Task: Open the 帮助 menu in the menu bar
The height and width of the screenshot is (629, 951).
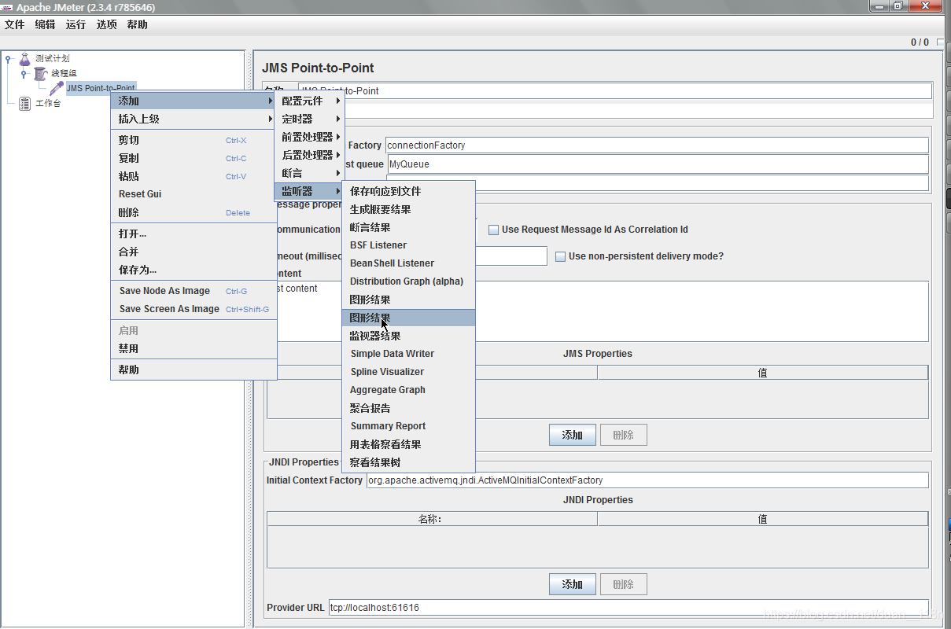Action: pos(137,24)
